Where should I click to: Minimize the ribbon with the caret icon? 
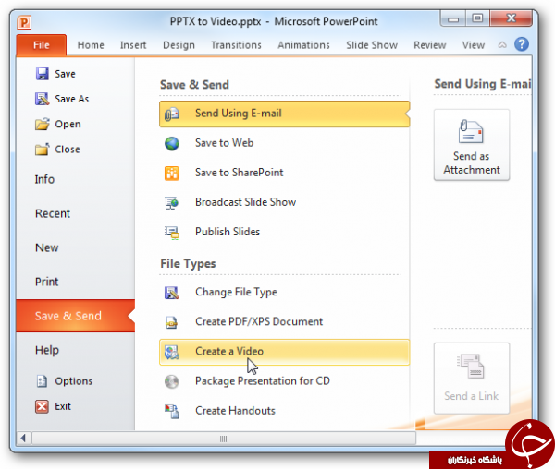tap(502, 45)
